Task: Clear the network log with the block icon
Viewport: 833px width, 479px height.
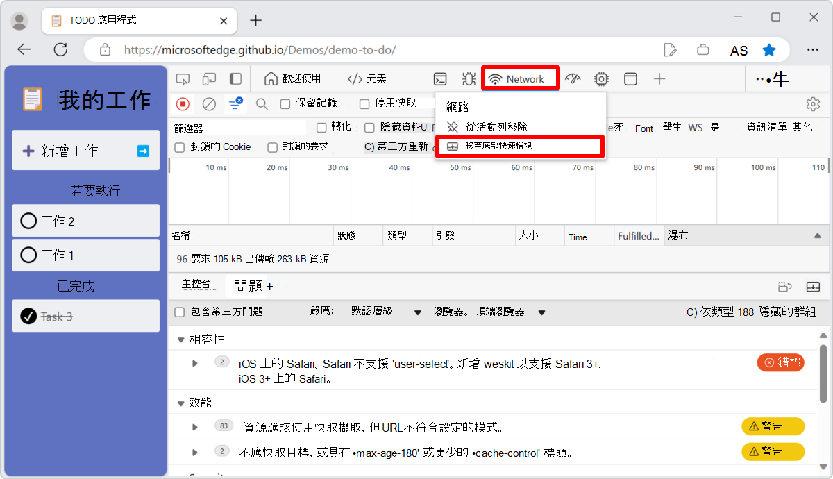Action: (208, 103)
